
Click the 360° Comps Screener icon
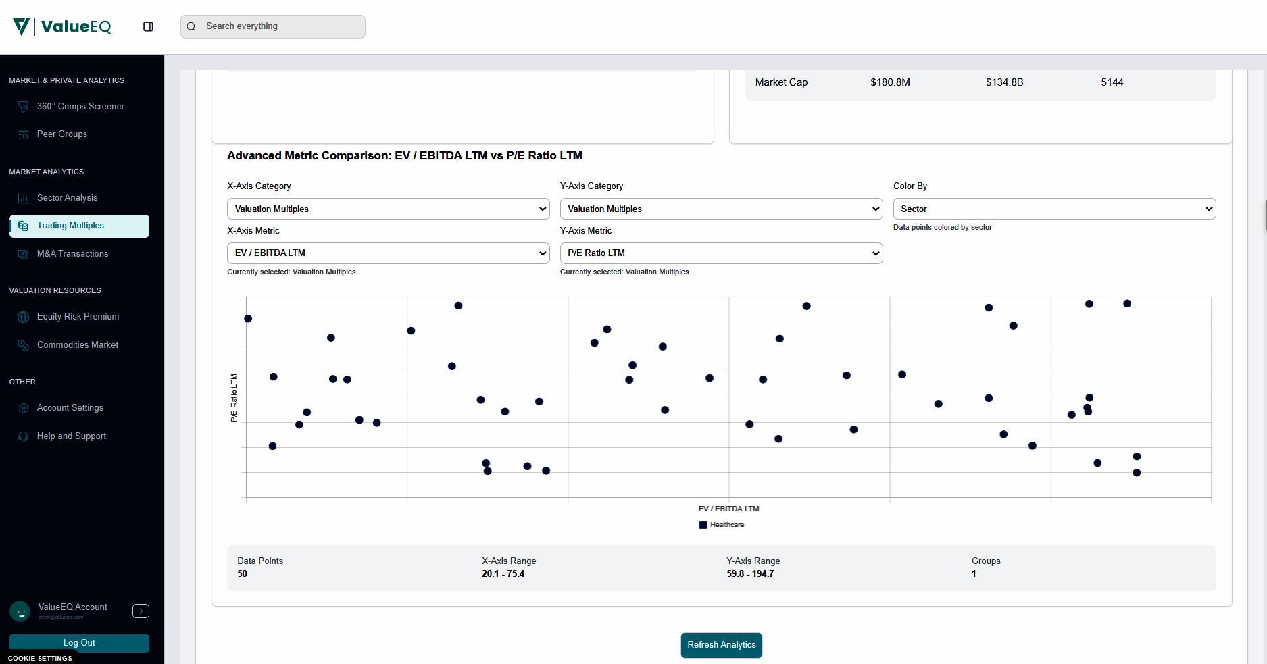pos(23,107)
